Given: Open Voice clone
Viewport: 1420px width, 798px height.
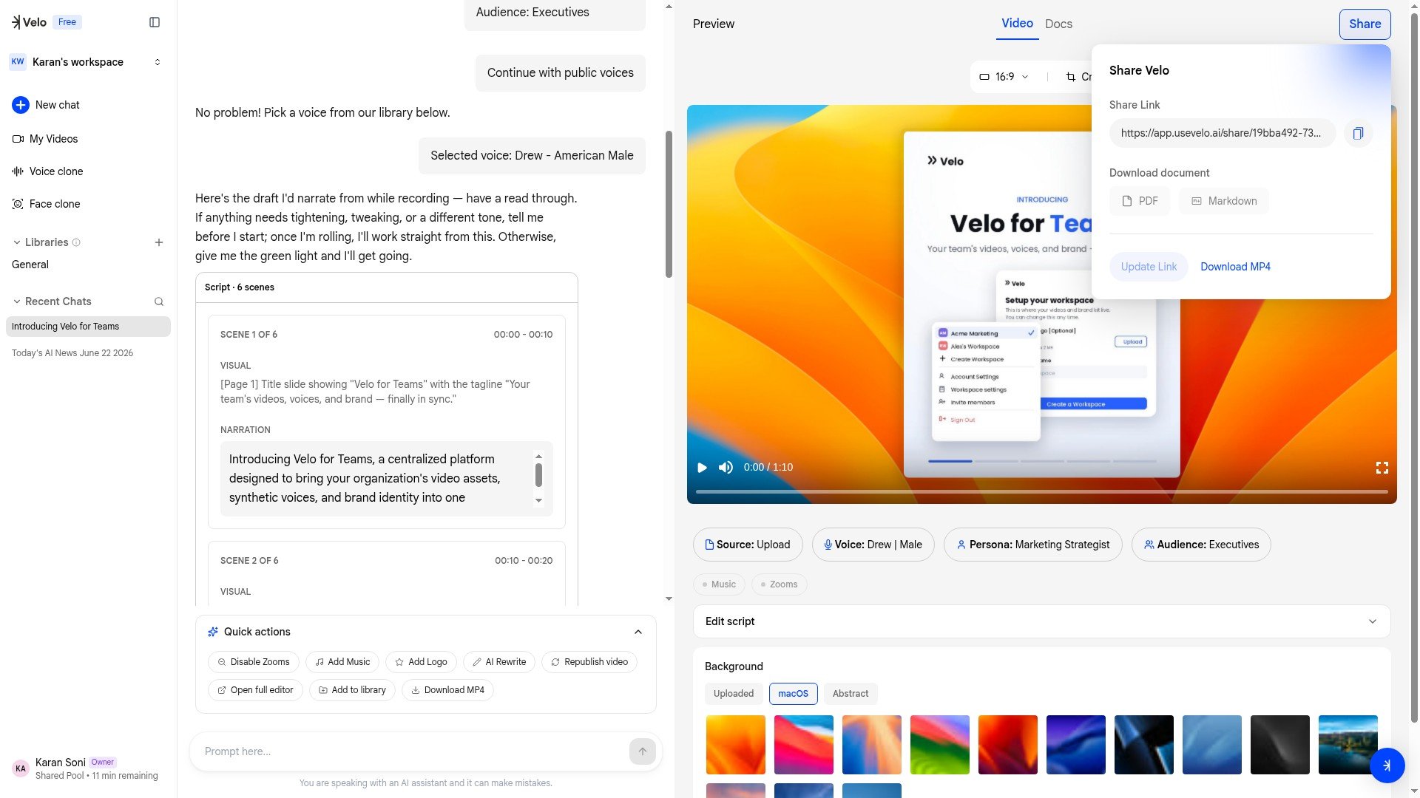Looking at the screenshot, I should coord(47,171).
